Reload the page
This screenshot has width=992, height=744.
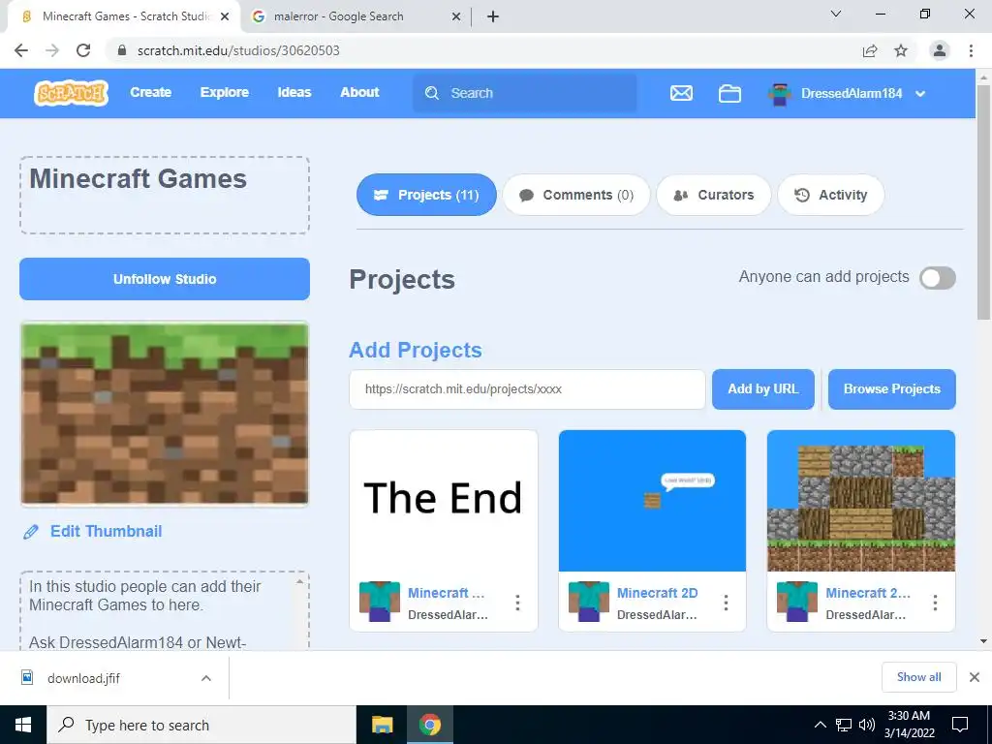83,50
